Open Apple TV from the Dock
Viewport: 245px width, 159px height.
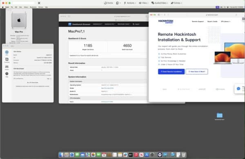click(131, 155)
